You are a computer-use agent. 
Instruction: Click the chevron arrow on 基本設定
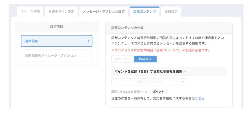pos(88,41)
